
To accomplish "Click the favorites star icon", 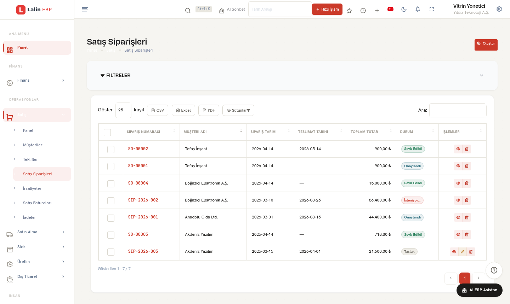I will pos(349,11).
